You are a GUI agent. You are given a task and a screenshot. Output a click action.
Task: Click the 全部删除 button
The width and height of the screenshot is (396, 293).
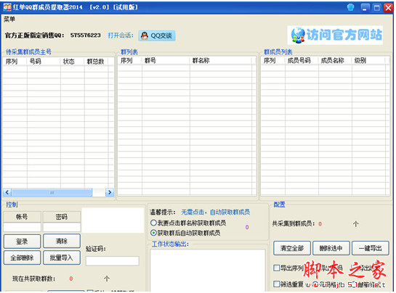[22, 257]
